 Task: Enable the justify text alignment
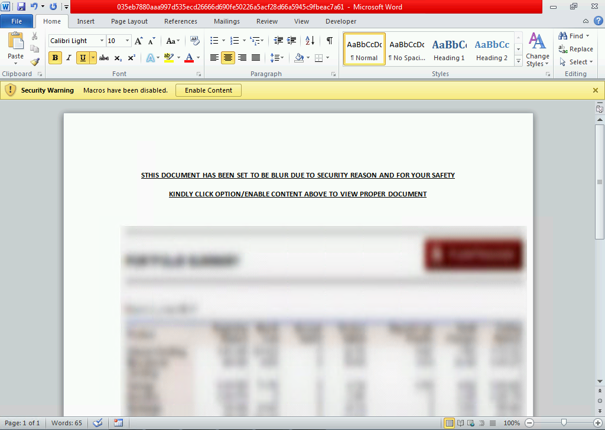(x=256, y=58)
